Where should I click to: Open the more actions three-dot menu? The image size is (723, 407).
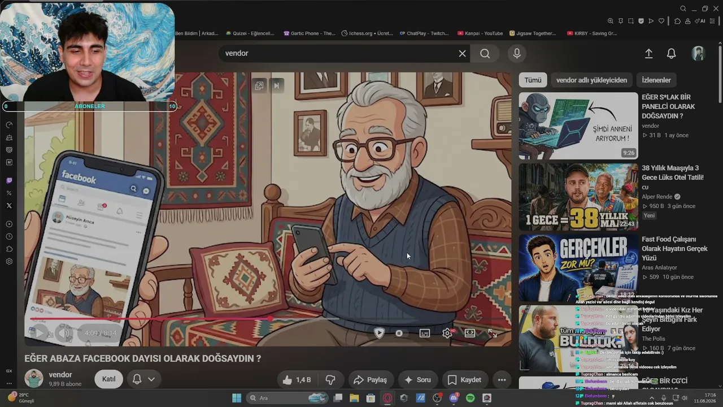[x=502, y=380]
